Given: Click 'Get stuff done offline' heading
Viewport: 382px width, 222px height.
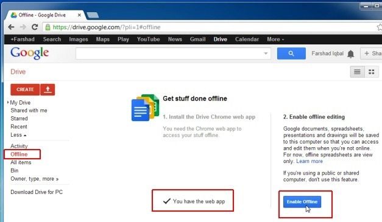Looking at the screenshot, I should 195,99.
